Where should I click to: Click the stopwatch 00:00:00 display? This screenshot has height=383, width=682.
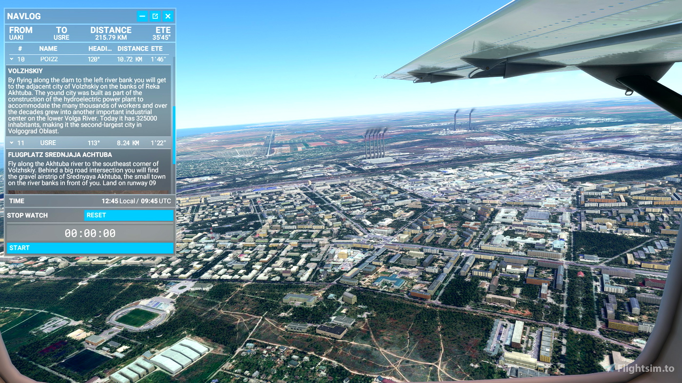(x=90, y=233)
